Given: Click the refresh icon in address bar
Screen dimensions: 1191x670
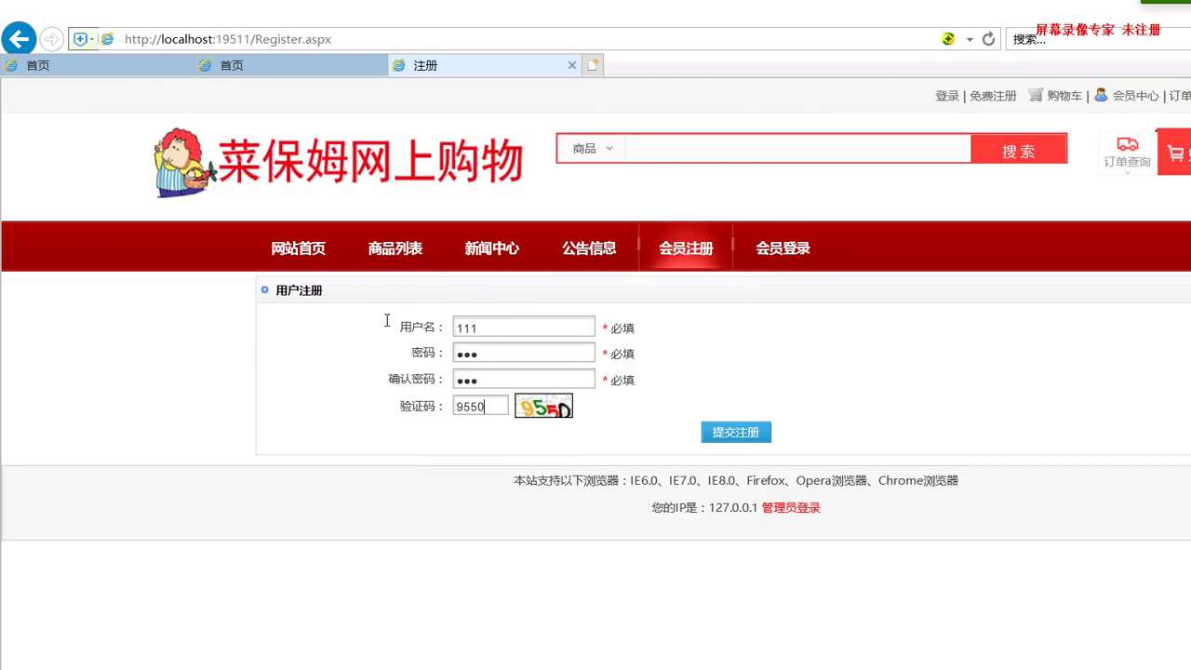Looking at the screenshot, I should coord(988,39).
